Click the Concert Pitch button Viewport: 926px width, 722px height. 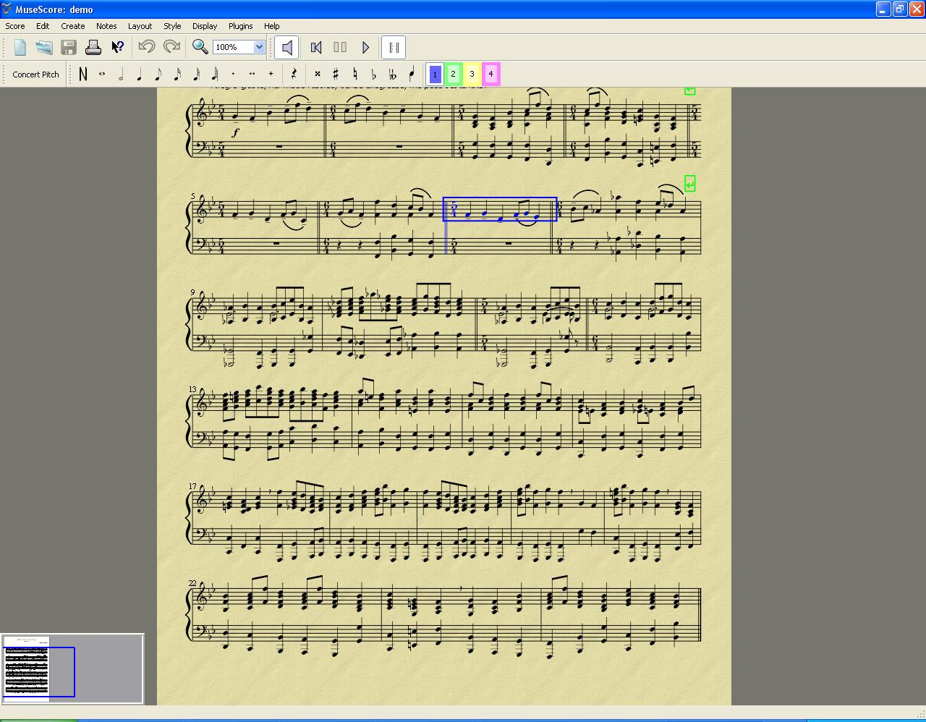35,75
